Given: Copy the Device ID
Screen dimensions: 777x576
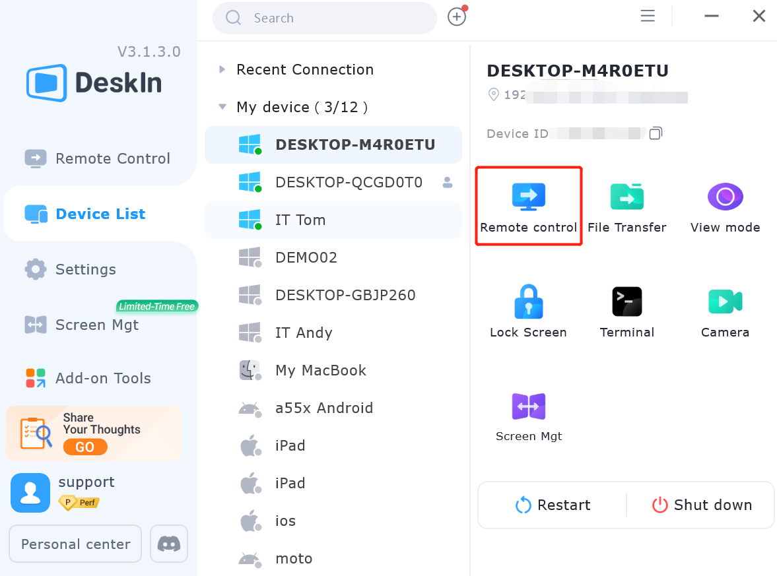Looking at the screenshot, I should click(655, 133).
